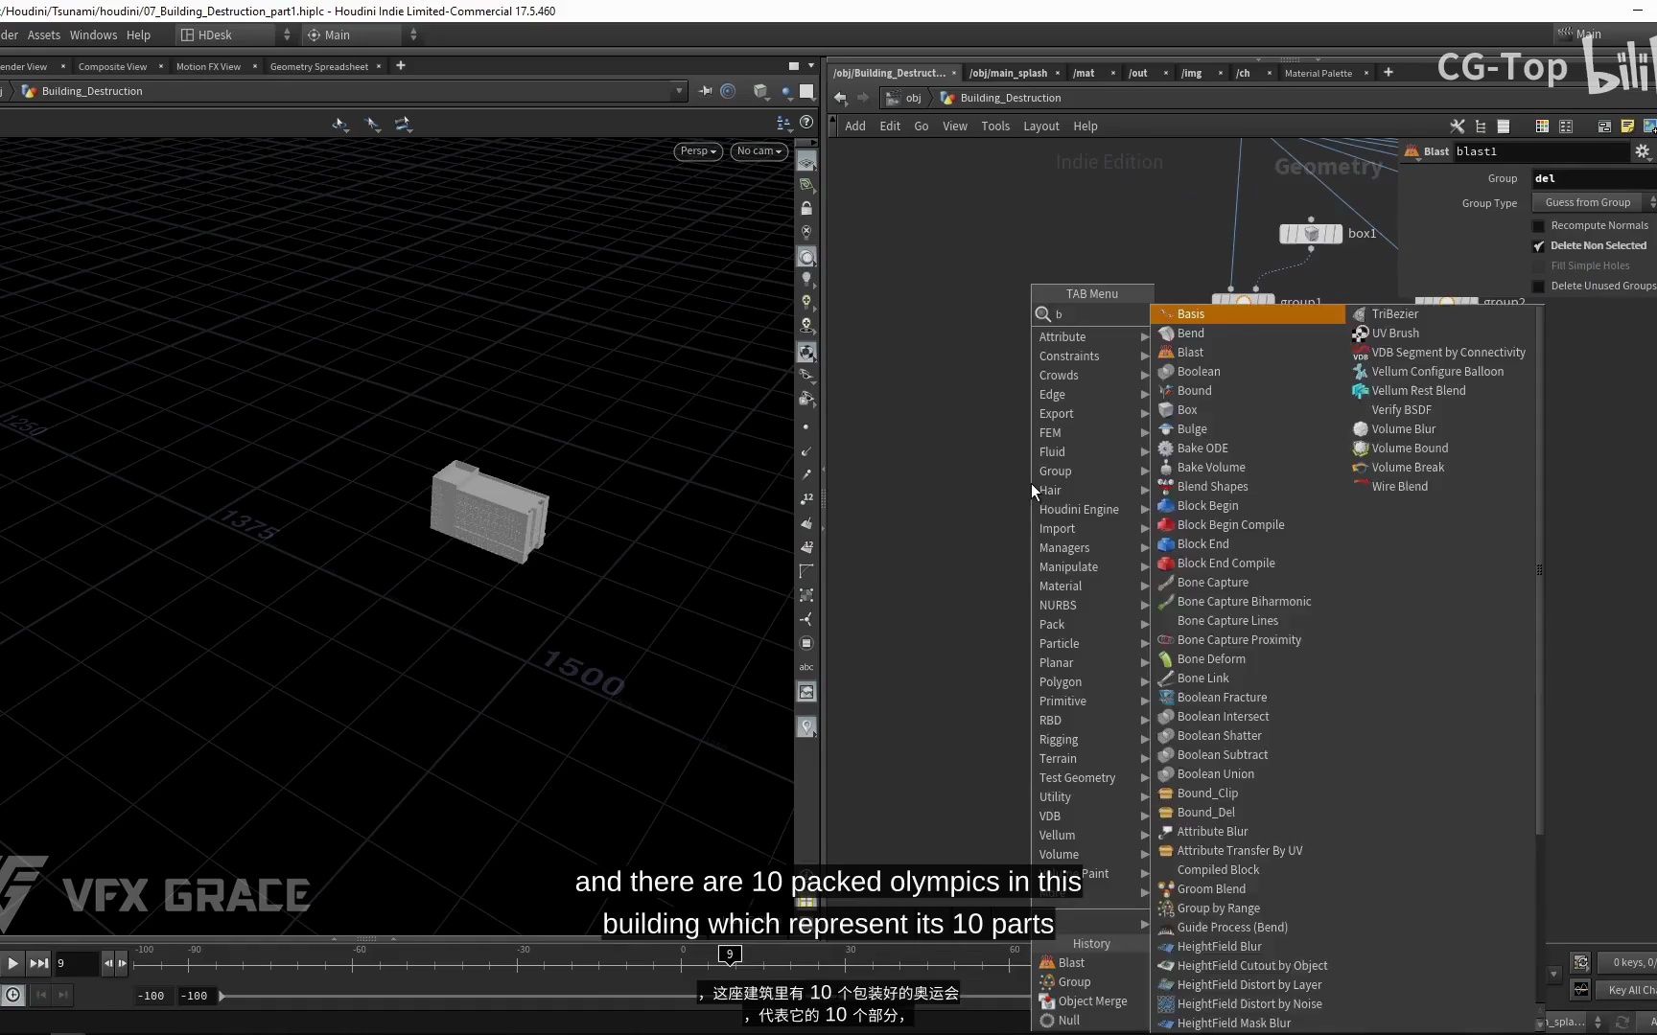
Task: Click the play button below the viewport
Action: pos(12,963)
